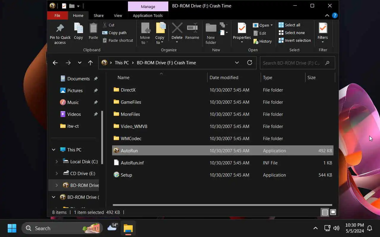Screen dimensions: 380x237
Task: Switch to Details view icon in status bar
Action: (325, 212)
